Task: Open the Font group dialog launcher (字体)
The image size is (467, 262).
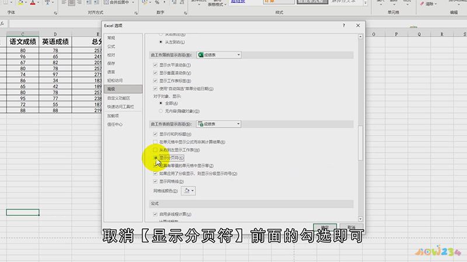Action: [x=55, y=13]
